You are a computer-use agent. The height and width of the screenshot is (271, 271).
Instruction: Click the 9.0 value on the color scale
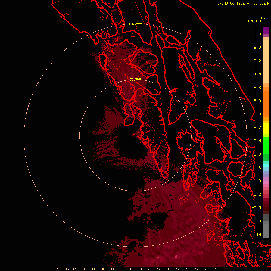click(x=257, y=47)
